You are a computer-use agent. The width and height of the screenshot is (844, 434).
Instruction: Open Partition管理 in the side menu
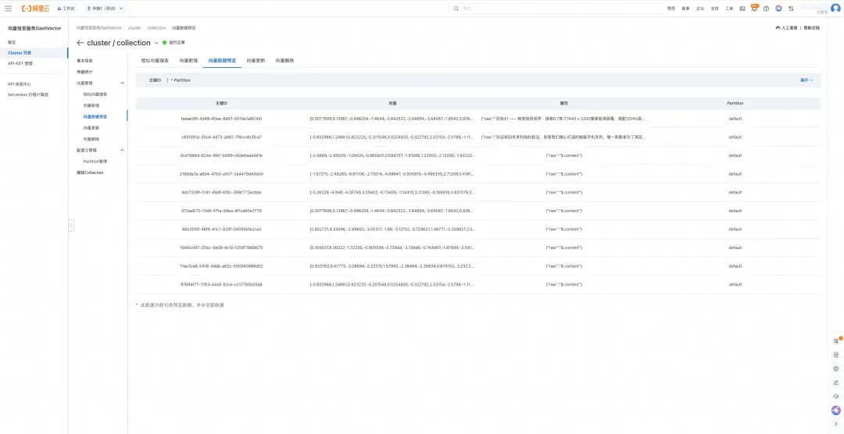click(95, 162)
